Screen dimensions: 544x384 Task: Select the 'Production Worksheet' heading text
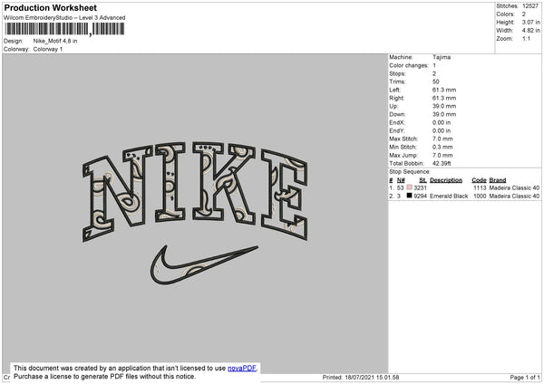(x=51, y=7)
